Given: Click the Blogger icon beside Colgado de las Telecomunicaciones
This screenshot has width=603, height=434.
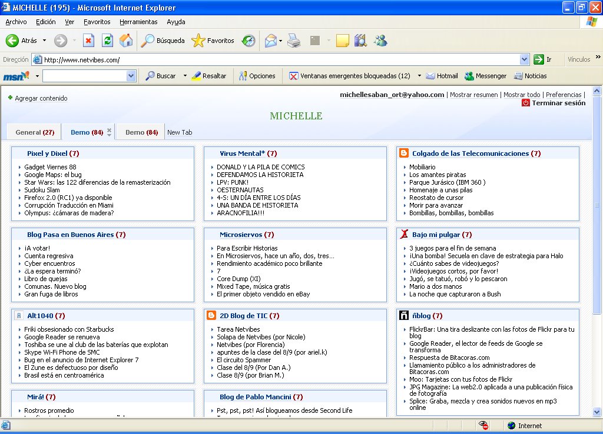Looking at the screenshot, I should pyautogui.click(x=404, y=153).
